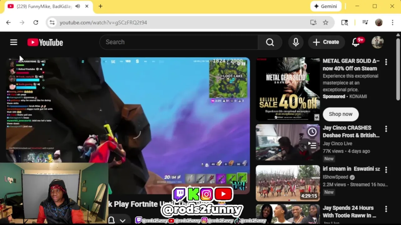
Task: Open Jay Cinco CRASHES video thumbnail
Action: (288, 142)
